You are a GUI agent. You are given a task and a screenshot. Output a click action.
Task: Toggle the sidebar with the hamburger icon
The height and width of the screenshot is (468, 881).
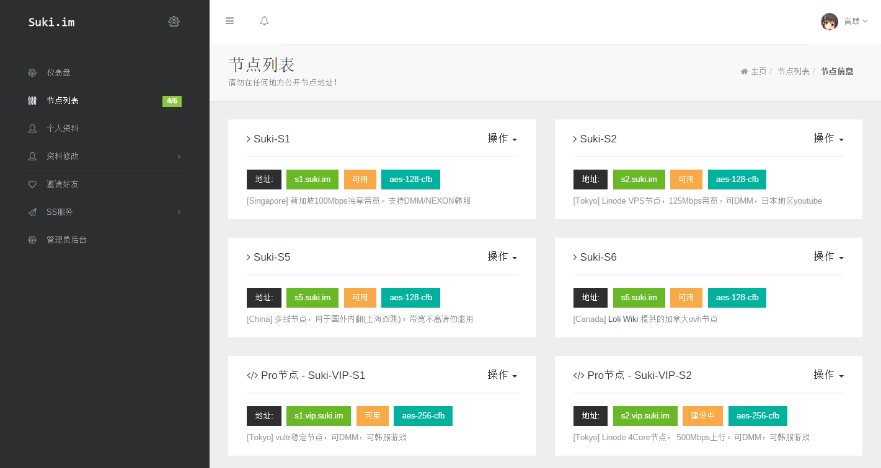point(229,21)
